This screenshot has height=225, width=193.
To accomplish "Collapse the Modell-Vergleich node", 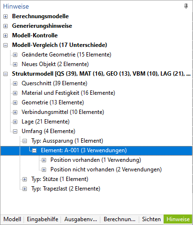I will [x=5, y=45].
